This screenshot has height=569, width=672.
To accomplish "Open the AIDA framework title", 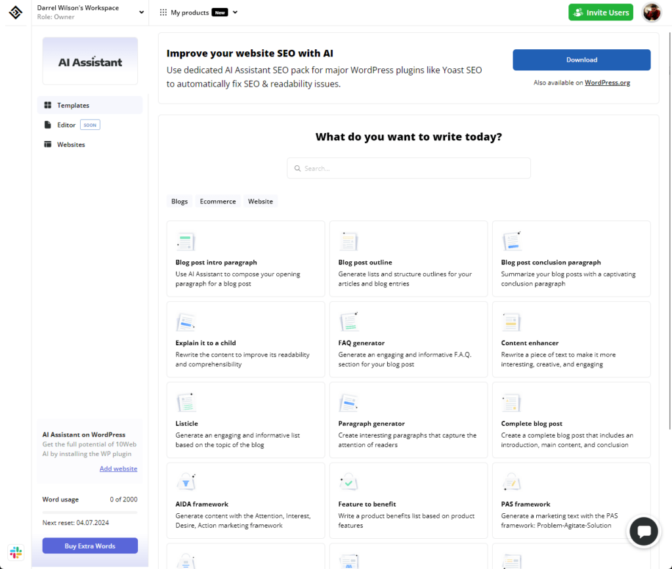I will pyautogui.click(x=202, y=504).
